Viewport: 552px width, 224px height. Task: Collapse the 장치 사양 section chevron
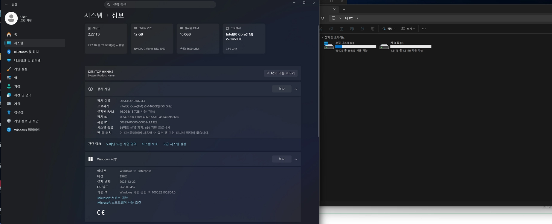(296, 89)
